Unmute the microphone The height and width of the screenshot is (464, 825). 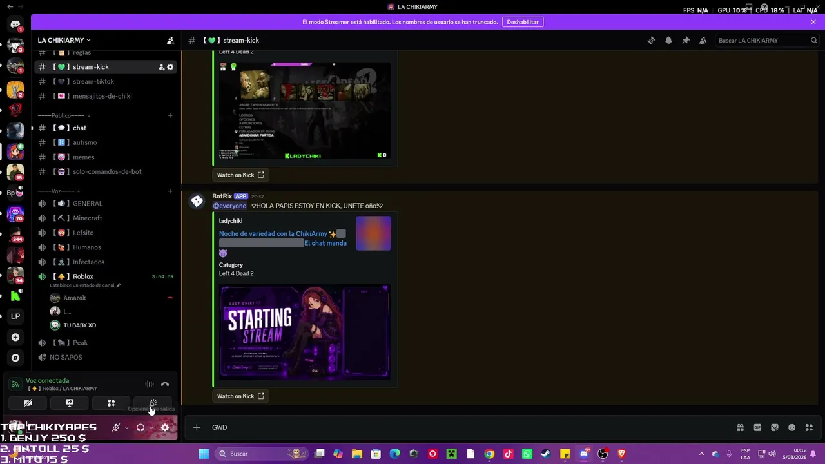(116, 427)
